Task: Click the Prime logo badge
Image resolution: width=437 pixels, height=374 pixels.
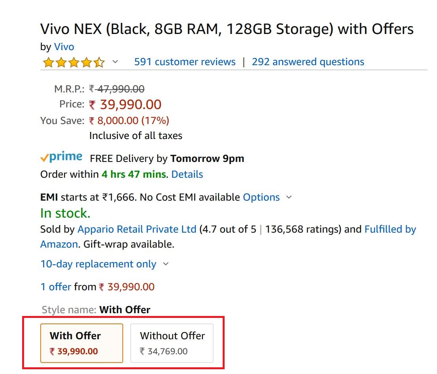Action: pos(62,158)
